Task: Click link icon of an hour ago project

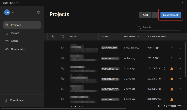Action: coord(63,58)
